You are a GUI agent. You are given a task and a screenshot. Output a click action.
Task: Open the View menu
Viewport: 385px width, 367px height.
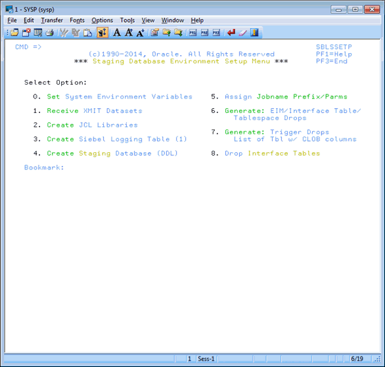tap(148, 21)
